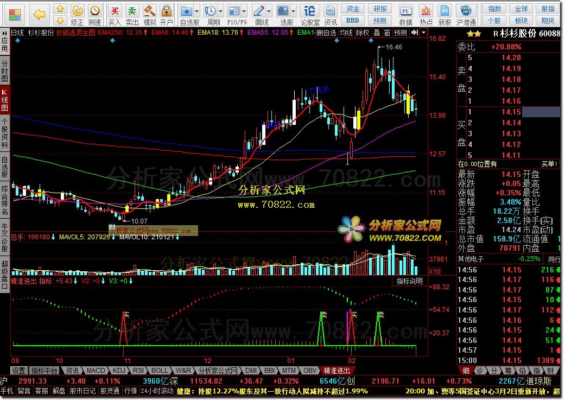
Task: Select the 个股资料 side tab
Action: click(5, 132)
